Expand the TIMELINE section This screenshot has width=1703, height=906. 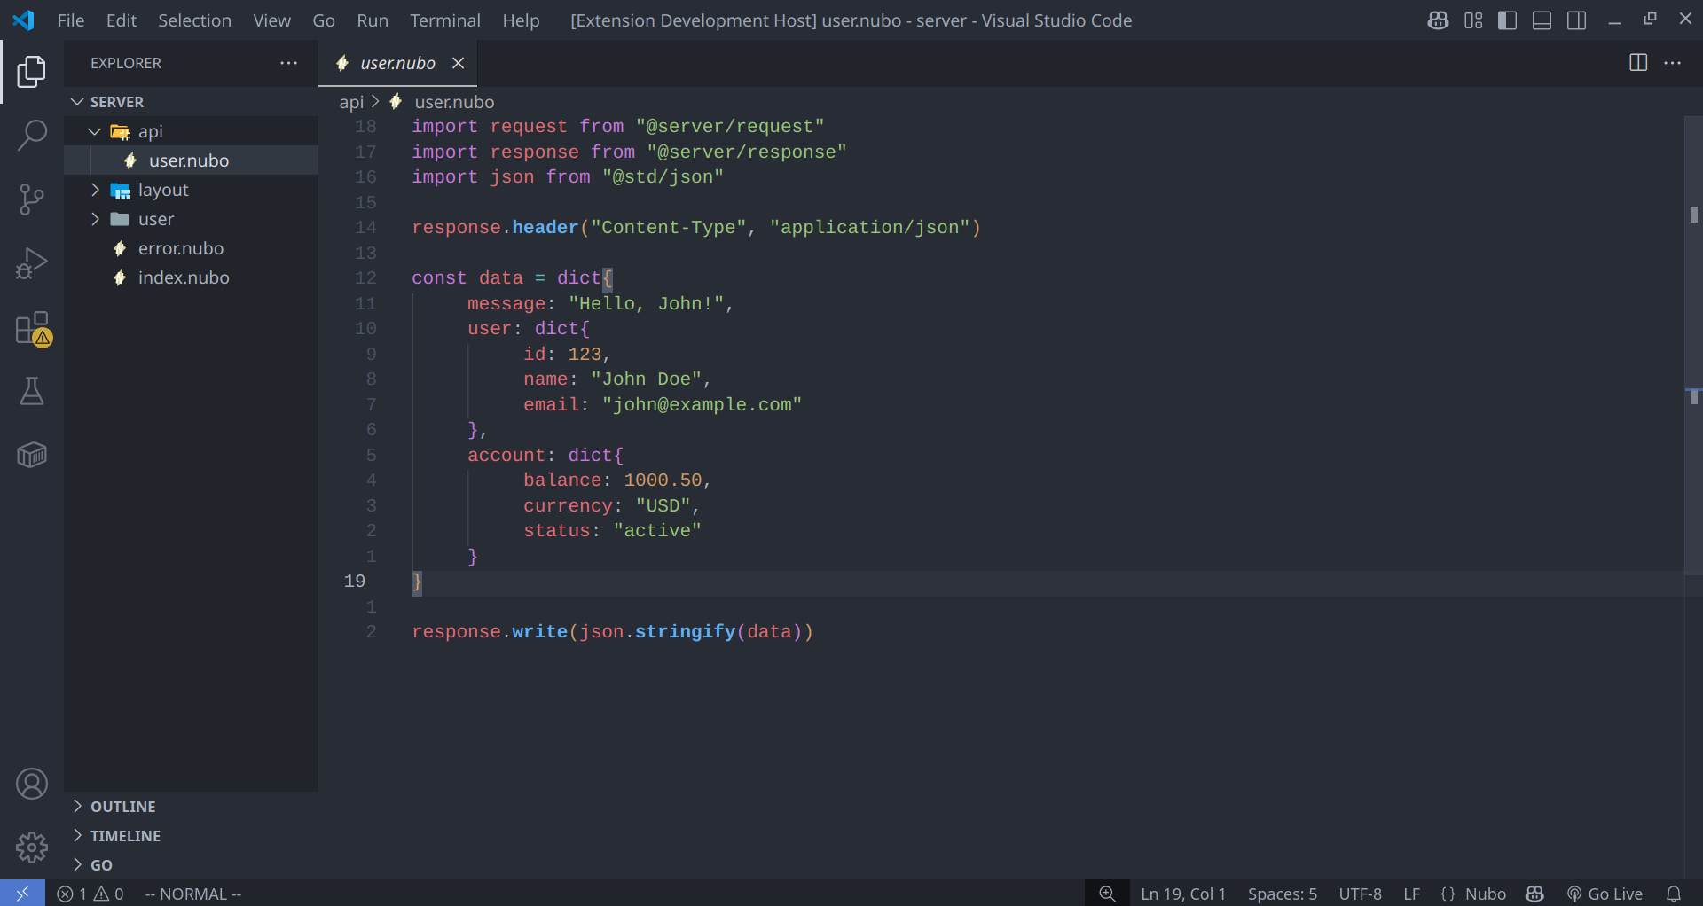click(125, 836)
